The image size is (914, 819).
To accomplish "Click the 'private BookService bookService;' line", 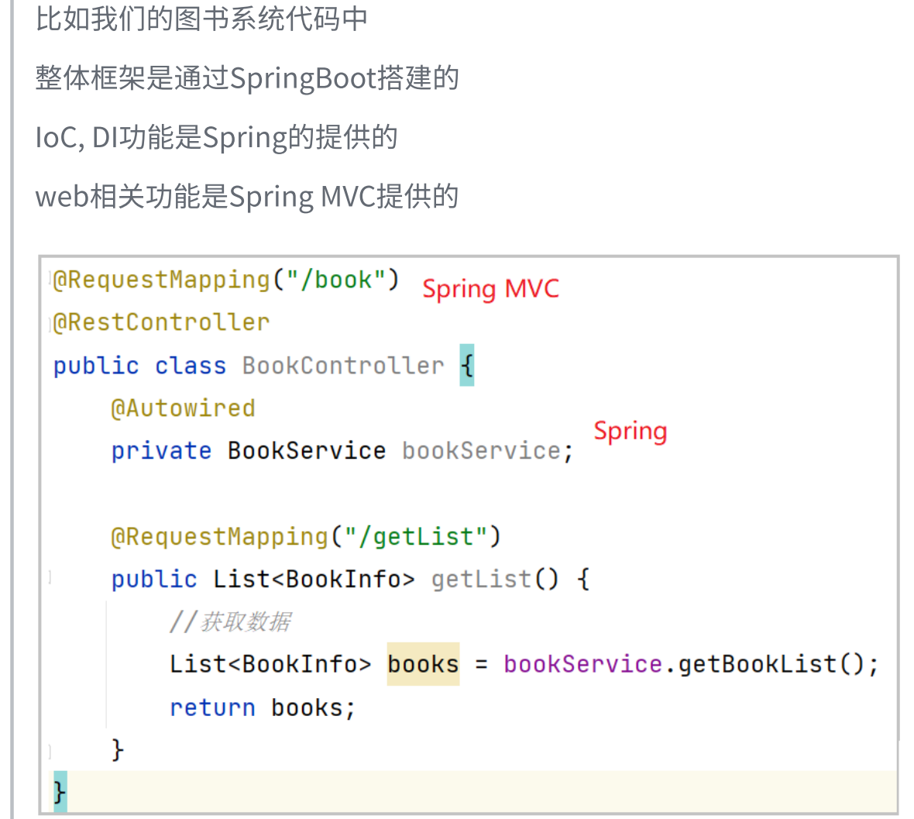I will click(342, 451).
